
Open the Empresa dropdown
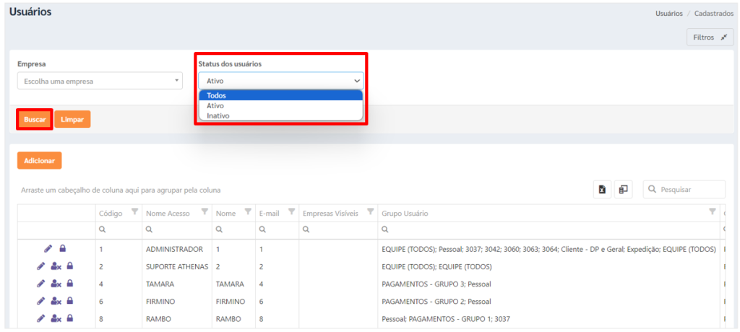point(100,81)
